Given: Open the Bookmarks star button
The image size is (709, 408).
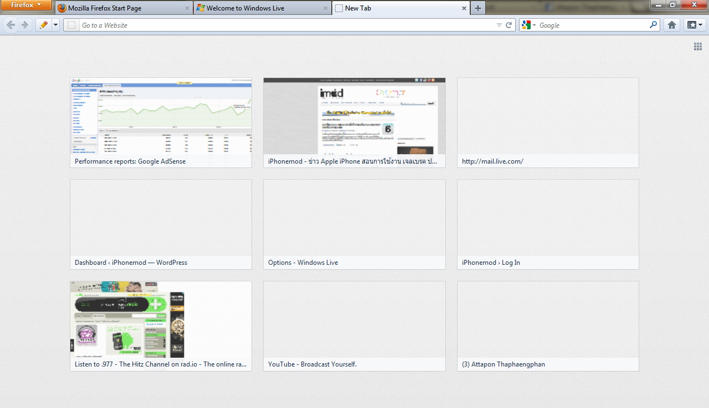Looking at the screenshot, I should pos(694,25).
